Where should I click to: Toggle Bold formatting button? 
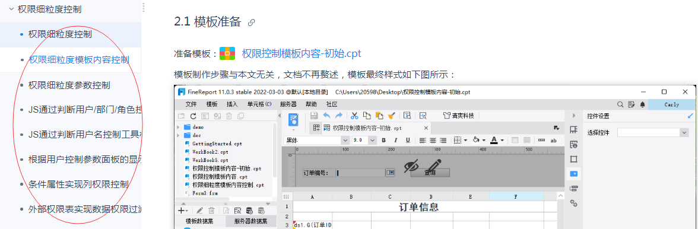point(383,140)
